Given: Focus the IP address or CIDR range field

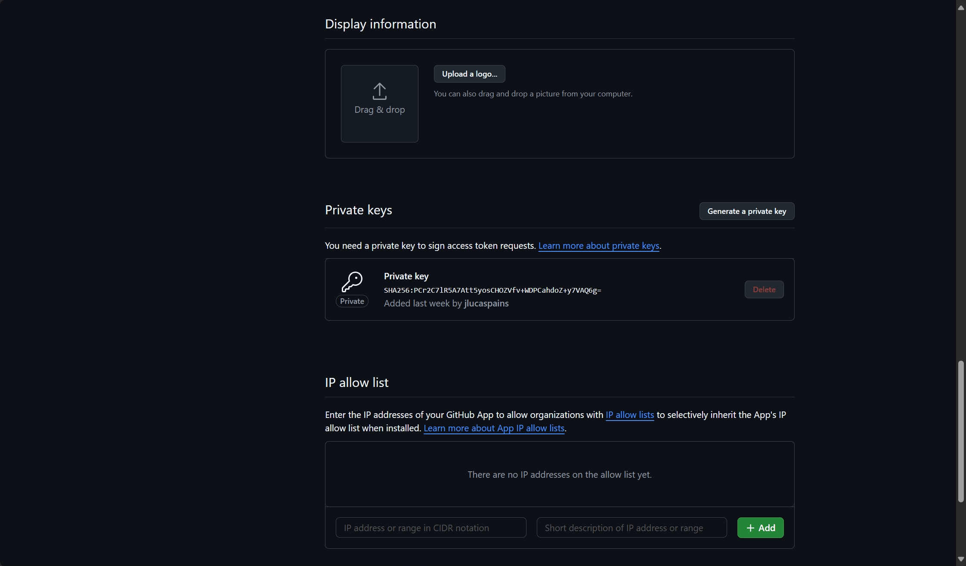Looking at the screenshot, I should click(430, 528).
